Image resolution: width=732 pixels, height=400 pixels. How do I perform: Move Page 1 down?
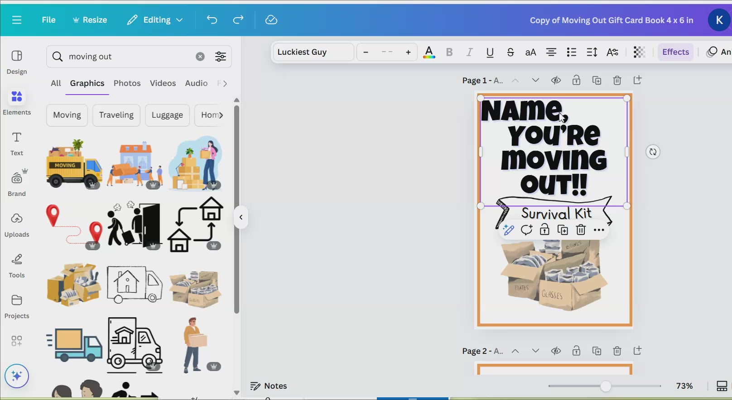click(535, 80)
